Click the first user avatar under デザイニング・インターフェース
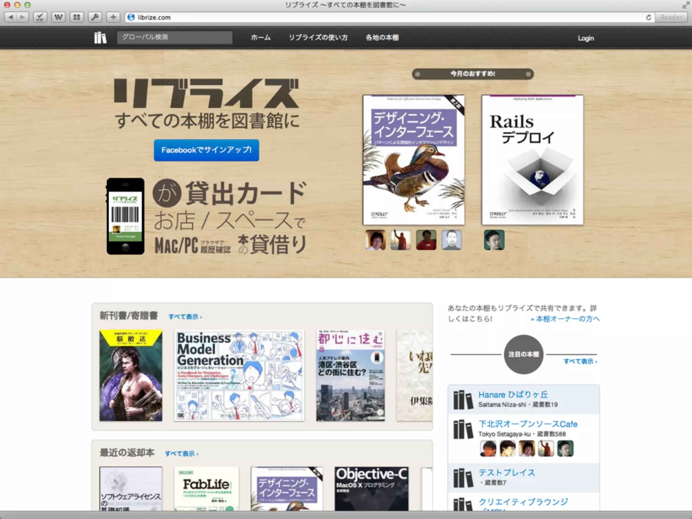692x519 pixels. point(375,240)
